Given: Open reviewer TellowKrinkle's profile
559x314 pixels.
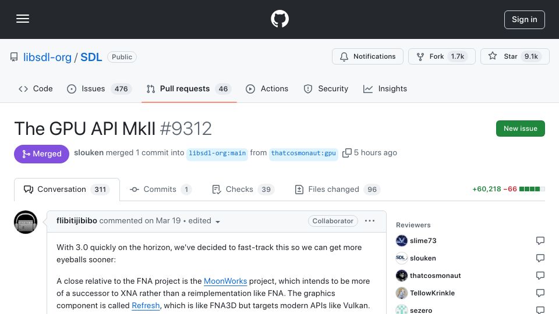Looking at the screenshot, I should pyautogui.click(x=433, y=293).
